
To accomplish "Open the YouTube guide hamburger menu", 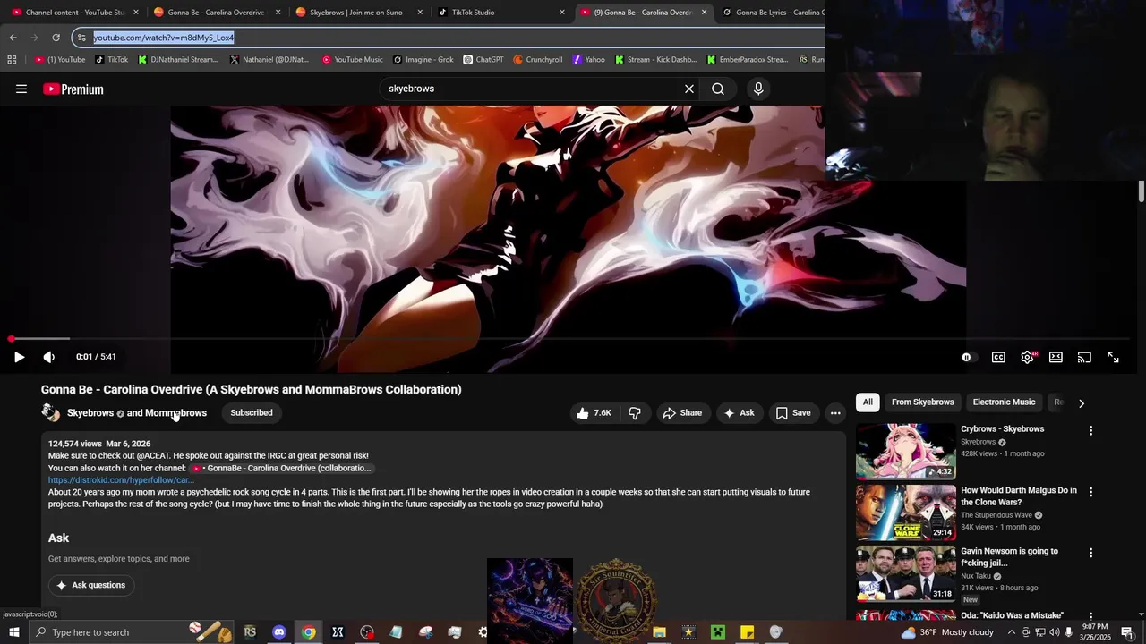I will point(21,89).
